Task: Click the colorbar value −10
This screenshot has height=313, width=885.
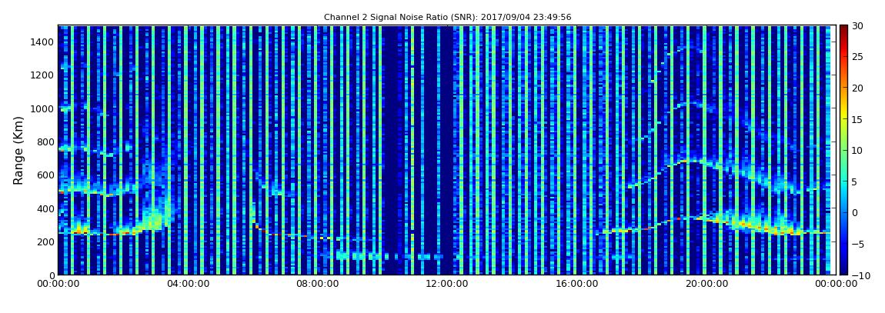Action: point(860,275)
